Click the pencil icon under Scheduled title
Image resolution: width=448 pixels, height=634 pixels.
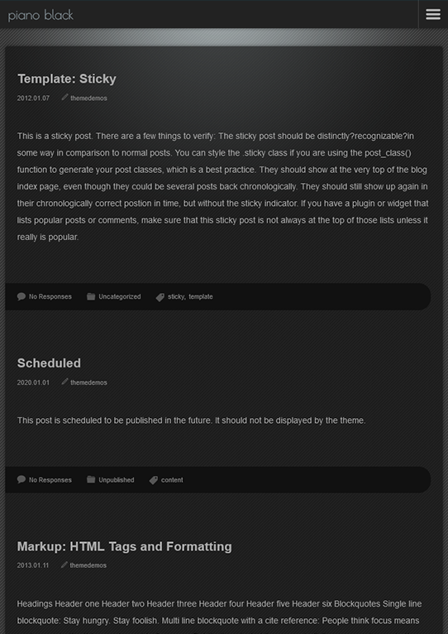(x=64, y=382)
